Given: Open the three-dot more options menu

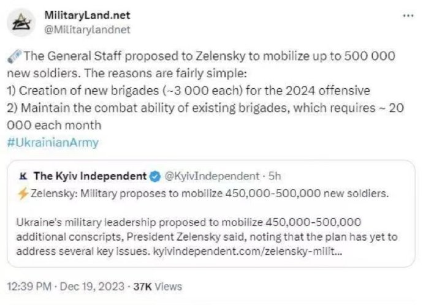Looking at the screenshot, I should 408,16.
